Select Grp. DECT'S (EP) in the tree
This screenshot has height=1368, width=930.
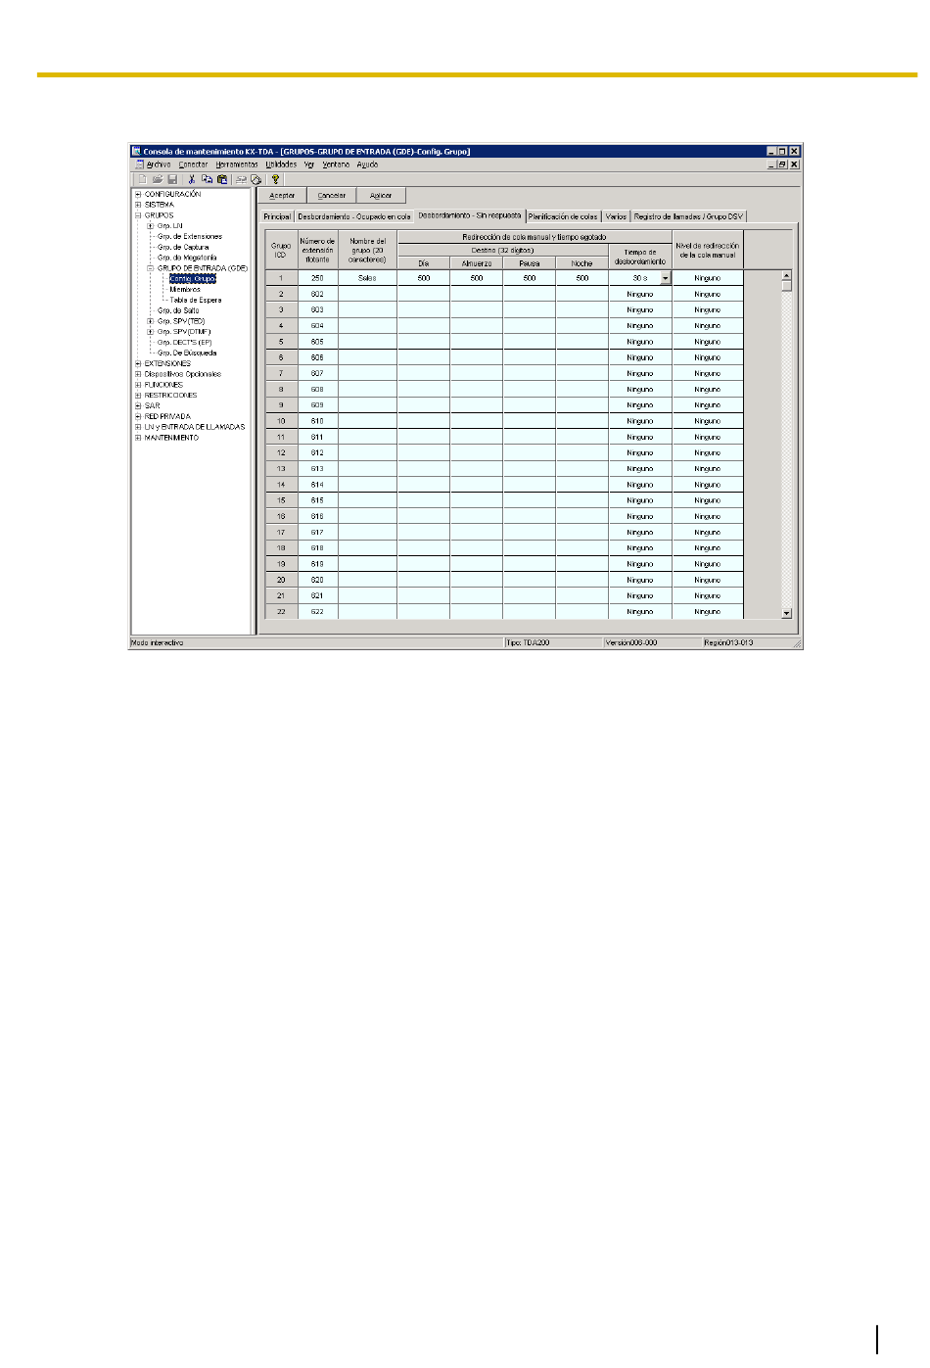(x=185, y=343)
